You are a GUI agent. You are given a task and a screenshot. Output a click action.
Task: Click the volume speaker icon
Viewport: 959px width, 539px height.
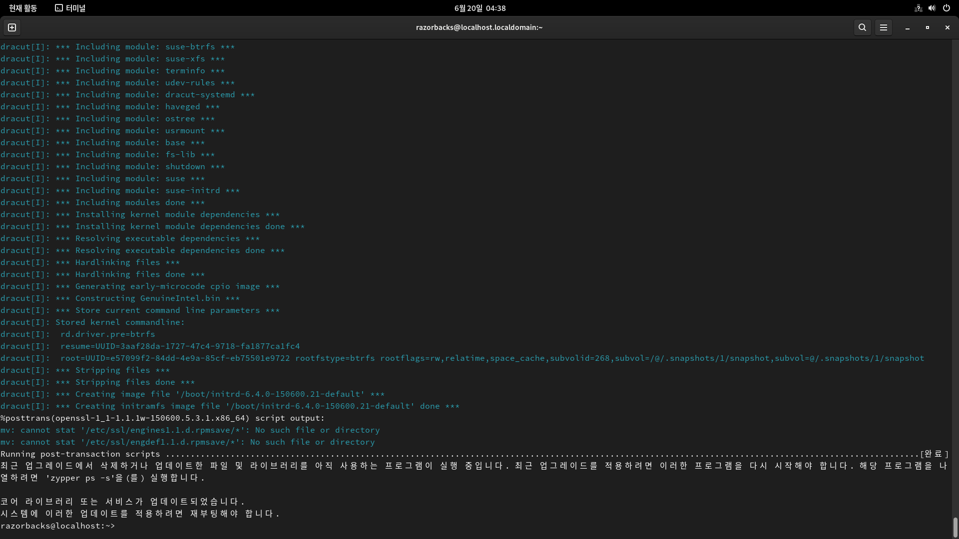click(932, 8)
